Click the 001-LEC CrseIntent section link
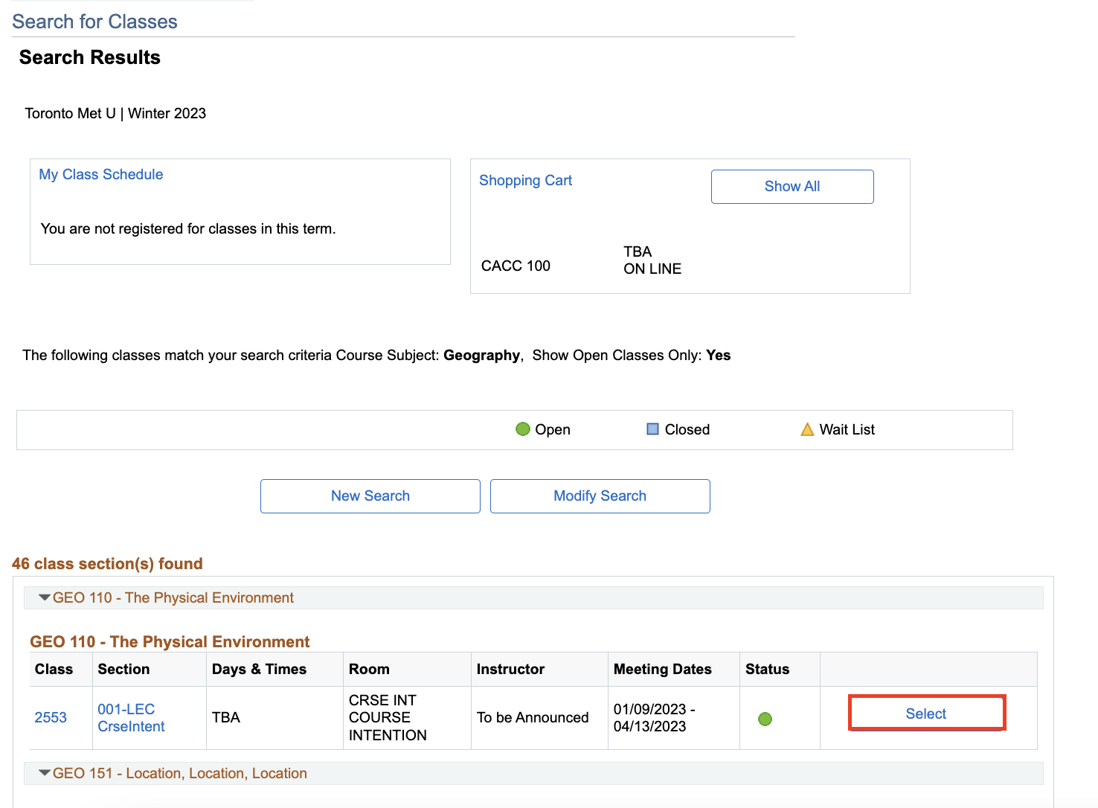1098x808 pixels. click(131, 717)
